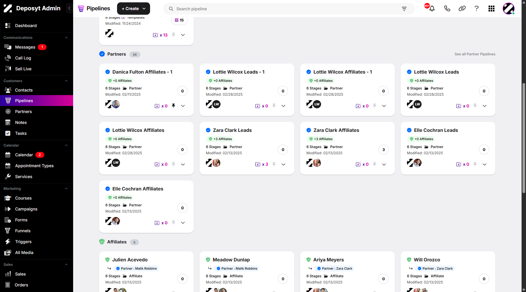Open the Create dropdown button
Screen dimensions: 526x292
click(134, 9)
